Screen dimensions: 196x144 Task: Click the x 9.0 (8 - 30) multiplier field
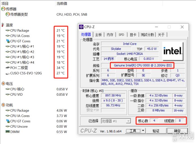tap(113, 100)
